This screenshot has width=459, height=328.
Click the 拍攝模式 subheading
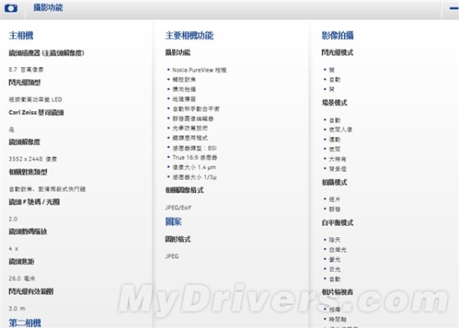tap(334, 182)
